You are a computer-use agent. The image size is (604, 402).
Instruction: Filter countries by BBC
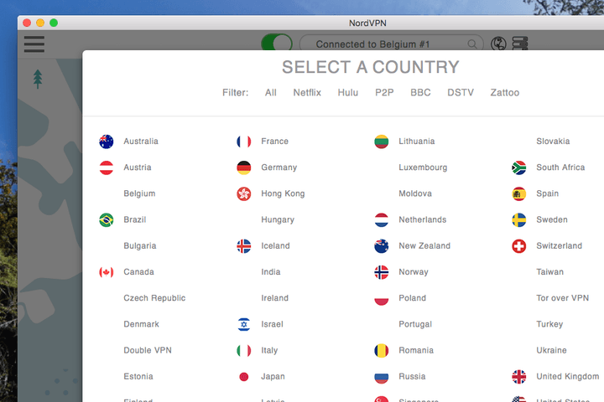420,93
